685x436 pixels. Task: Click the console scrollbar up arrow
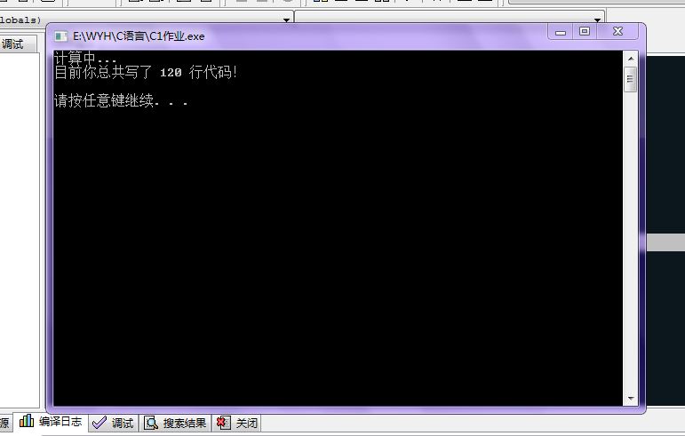(631, 58)
